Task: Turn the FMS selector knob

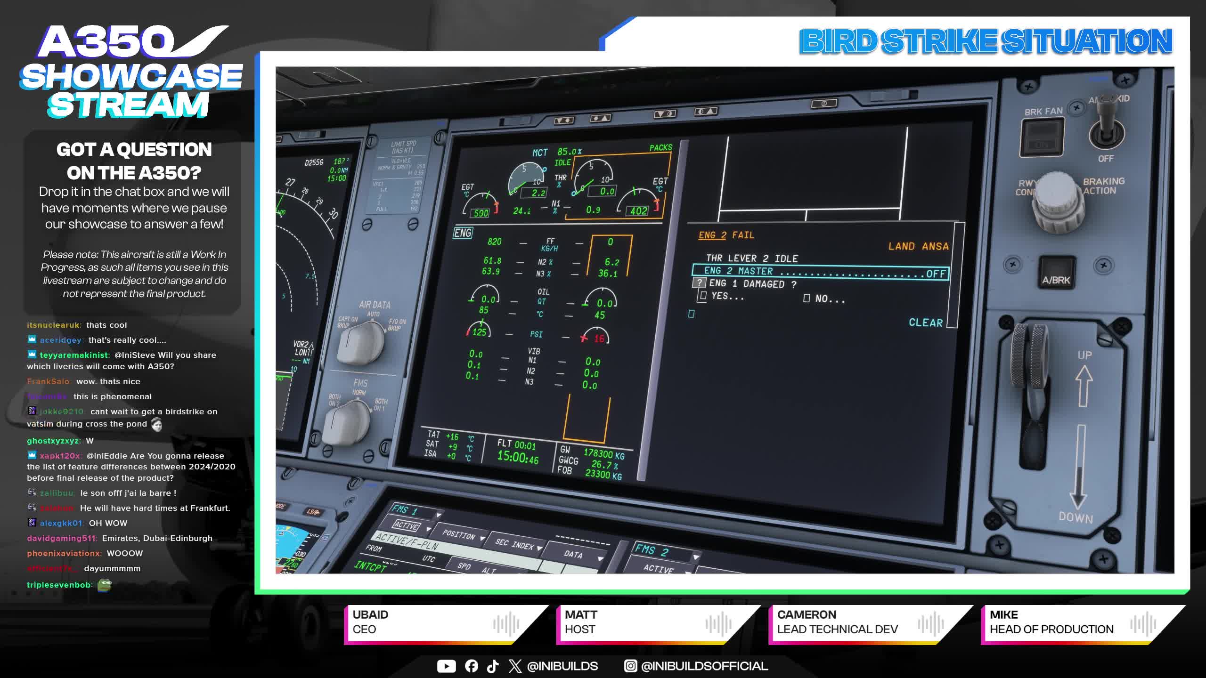Action: tap(347, 422)
